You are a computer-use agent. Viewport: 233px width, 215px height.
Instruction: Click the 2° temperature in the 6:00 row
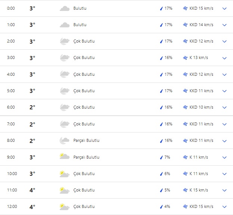click(x=33, y=107)
